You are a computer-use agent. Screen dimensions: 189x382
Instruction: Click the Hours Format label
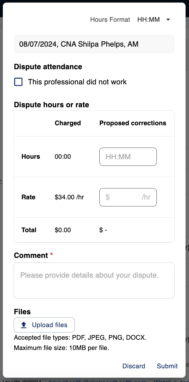coord(110,20)
